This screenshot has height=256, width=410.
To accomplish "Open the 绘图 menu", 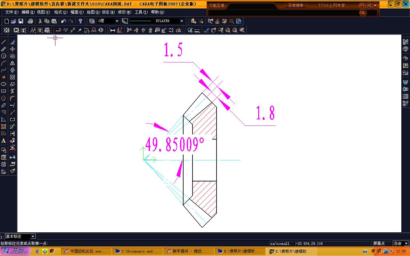I will 93,12.
